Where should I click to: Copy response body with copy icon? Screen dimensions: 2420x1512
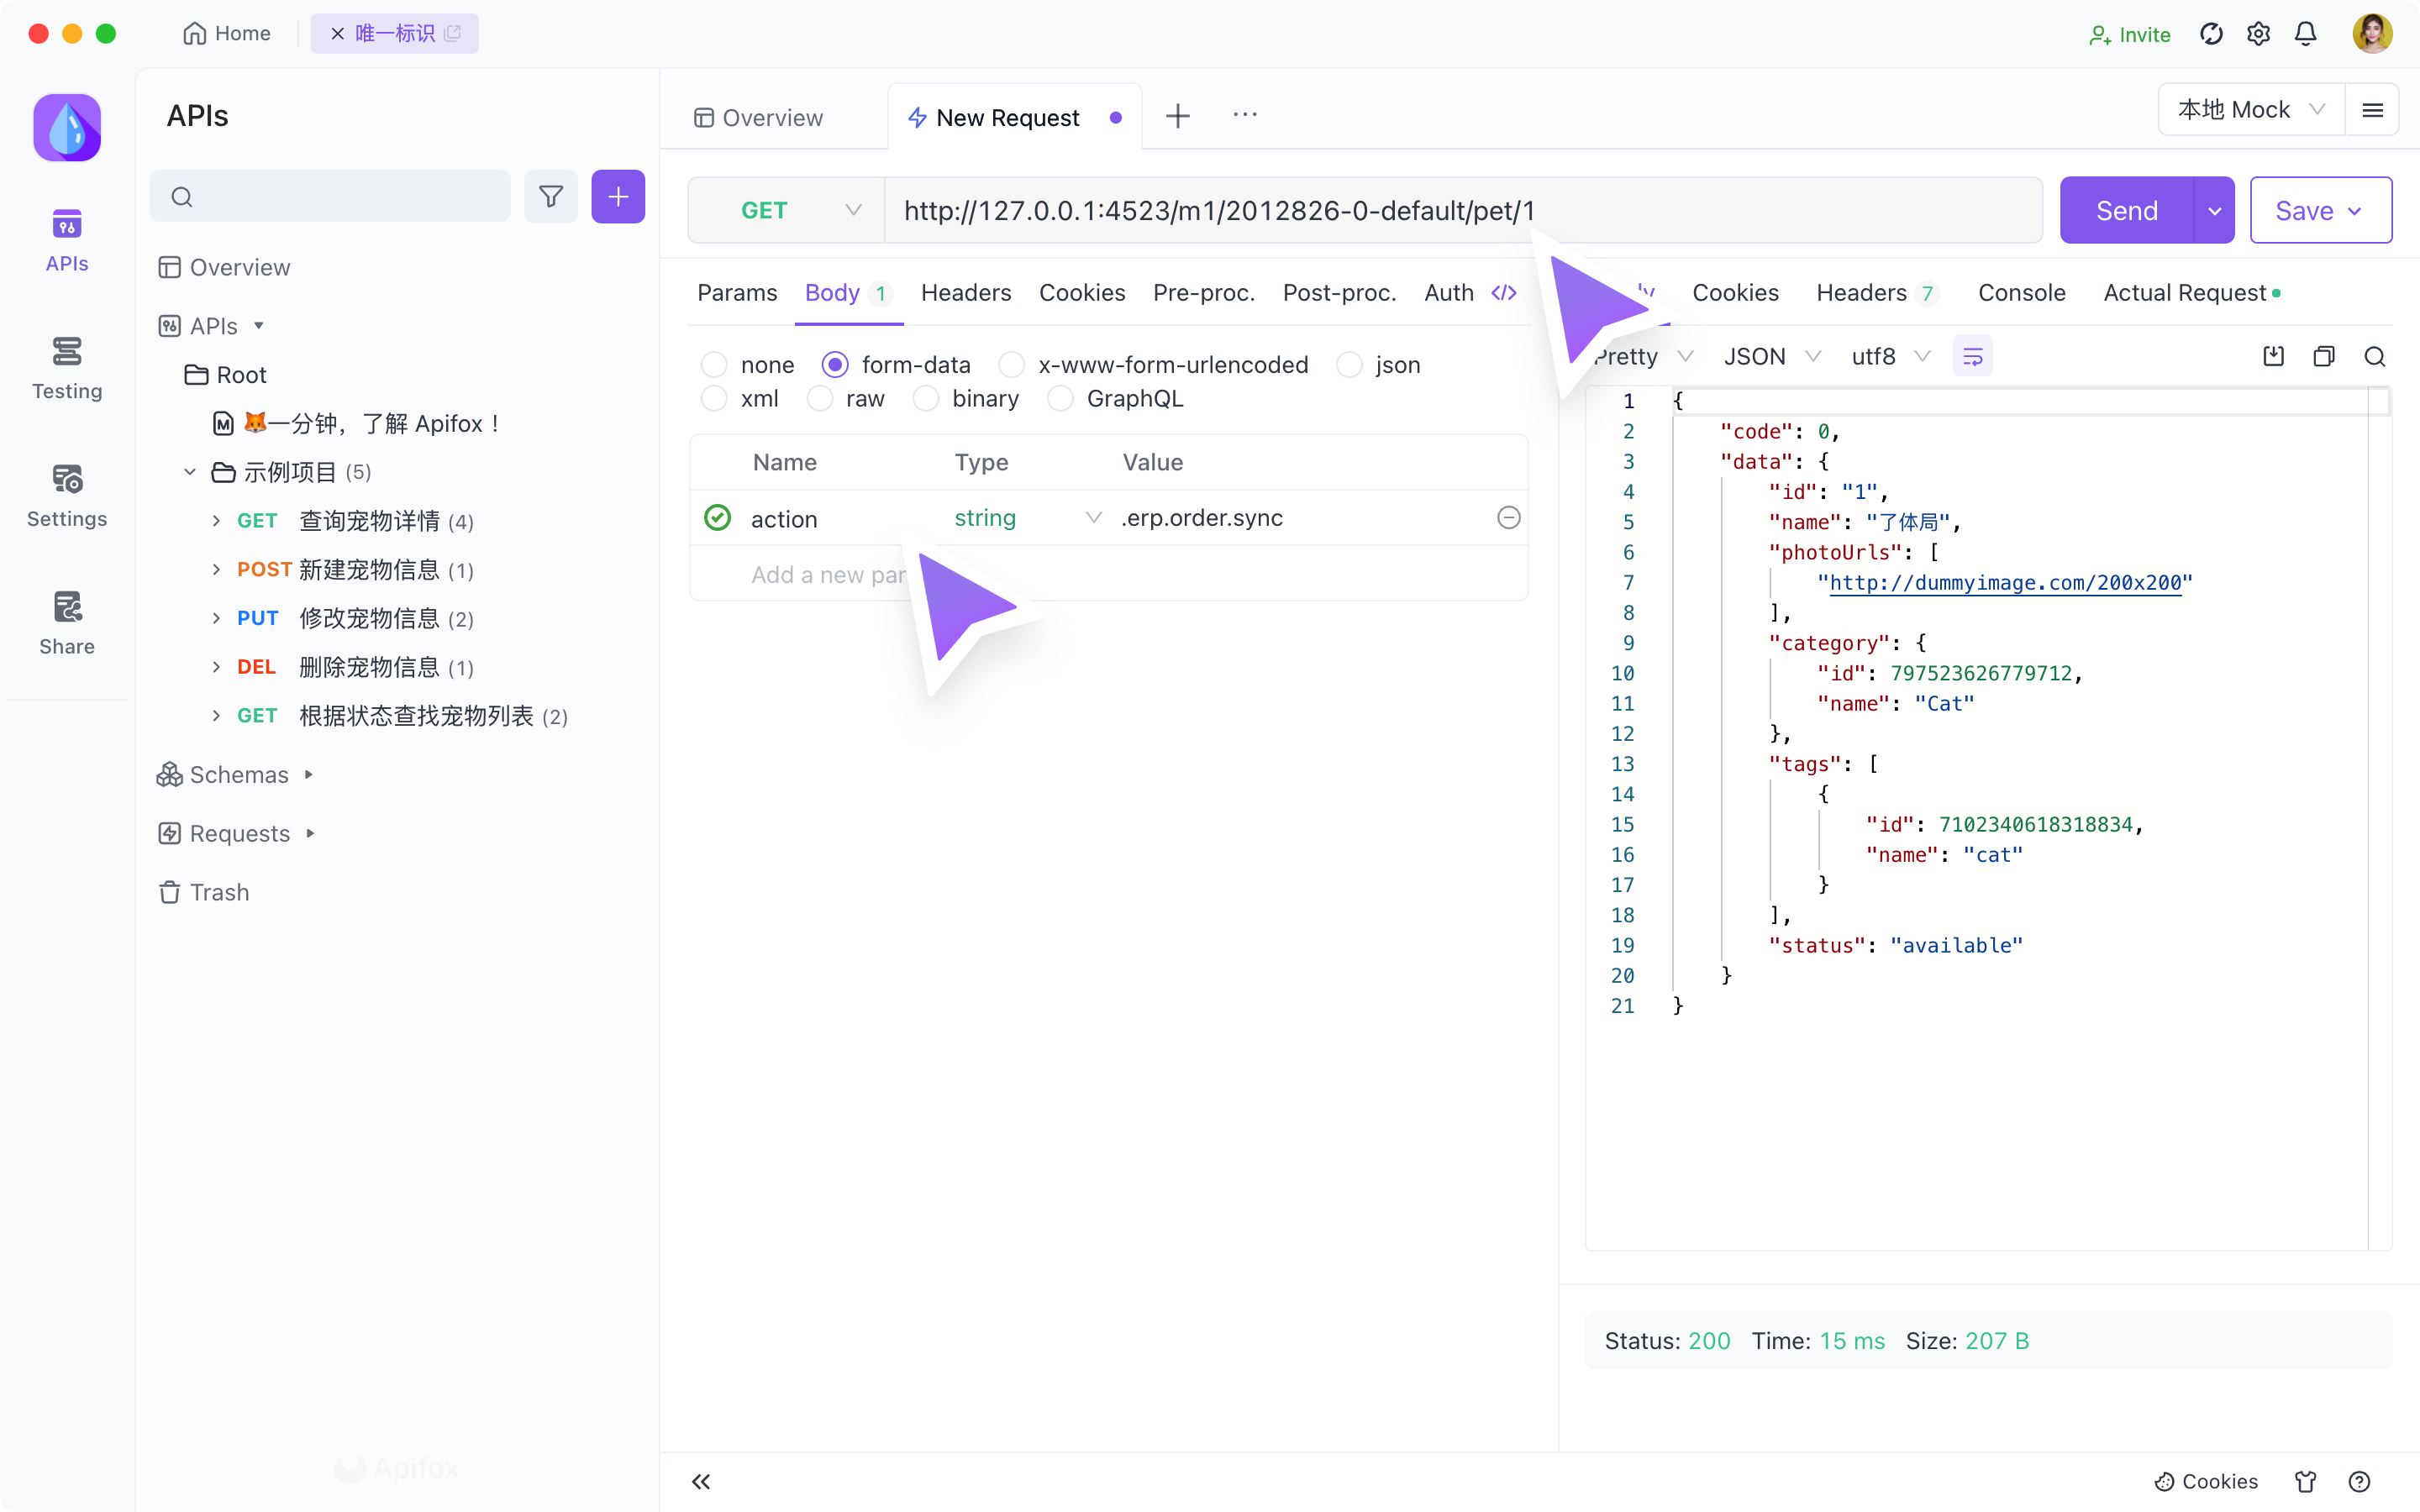(x=2323, y=357)
